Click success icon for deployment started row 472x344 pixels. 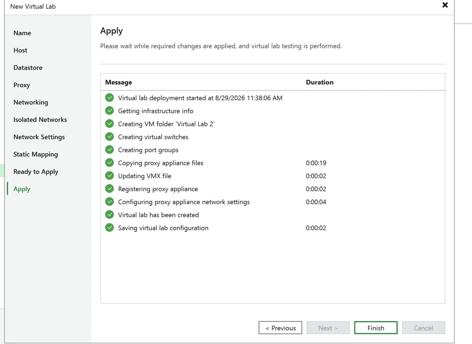(109, 97)
